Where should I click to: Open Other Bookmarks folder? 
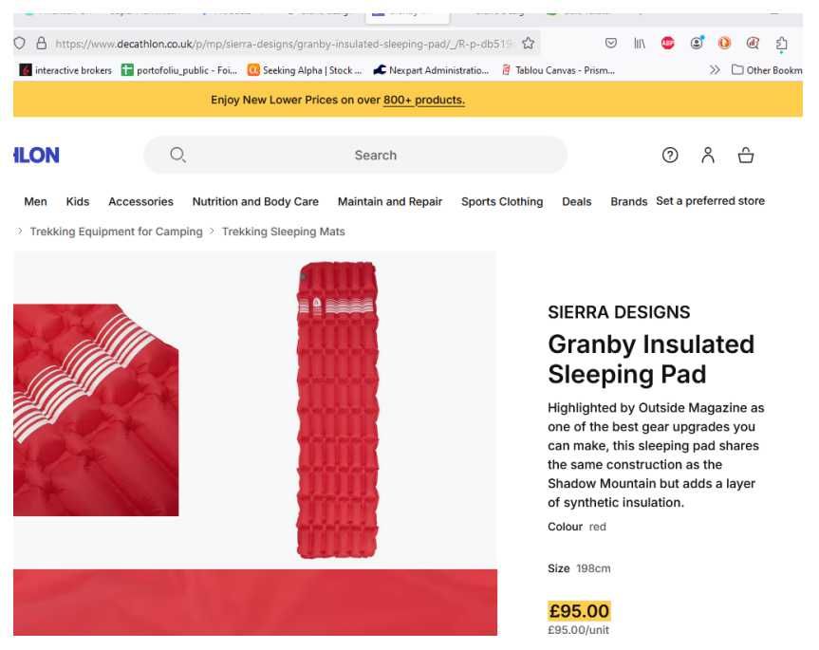767,70
